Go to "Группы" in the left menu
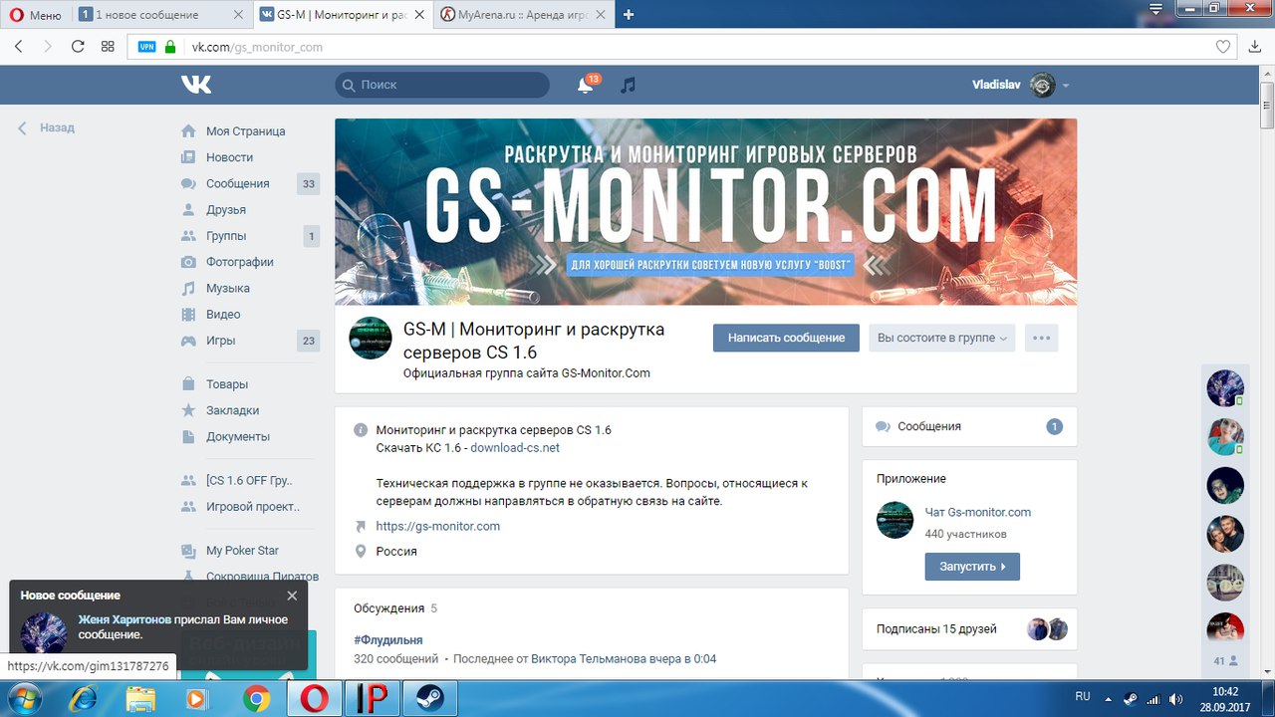The width and height of the screenshot is (1275, 717). [x=226, y=236]
